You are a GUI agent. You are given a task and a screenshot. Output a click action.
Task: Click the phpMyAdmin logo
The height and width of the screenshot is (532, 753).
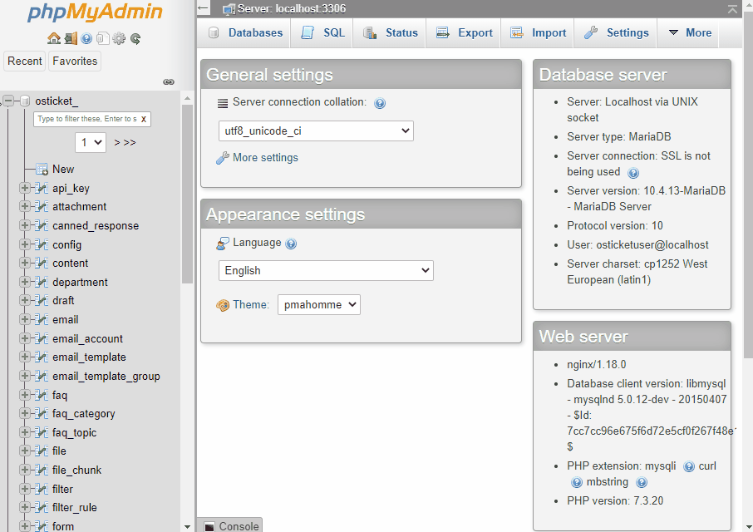coord(95,12)
